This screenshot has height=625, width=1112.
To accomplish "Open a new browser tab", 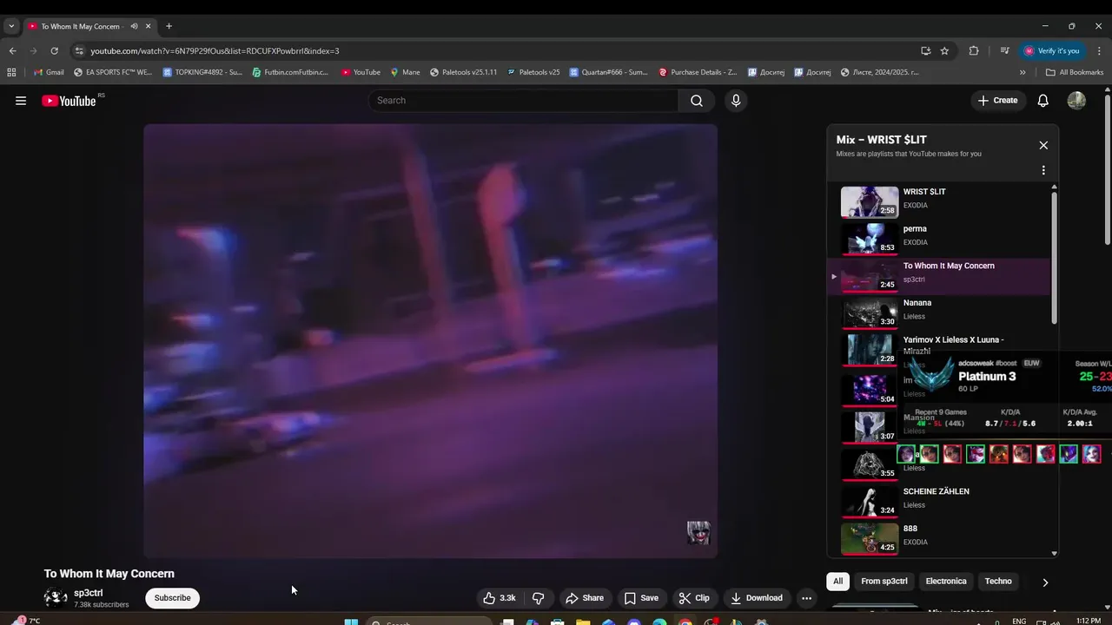I will 169,26.
